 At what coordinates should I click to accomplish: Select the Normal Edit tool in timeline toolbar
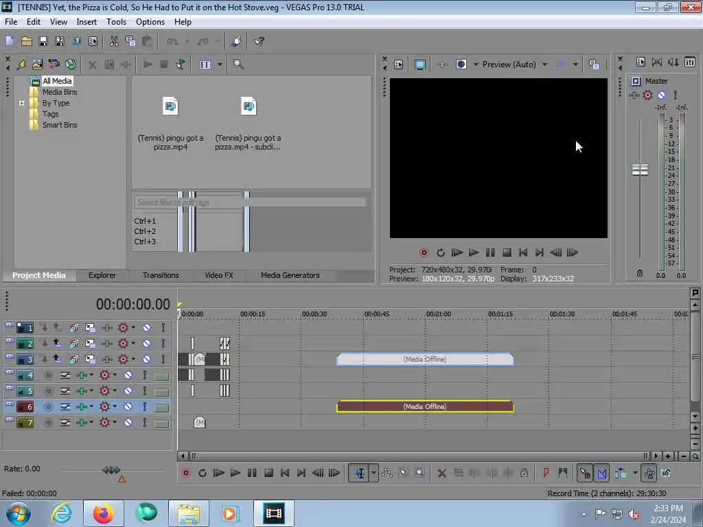coord(359,473)
